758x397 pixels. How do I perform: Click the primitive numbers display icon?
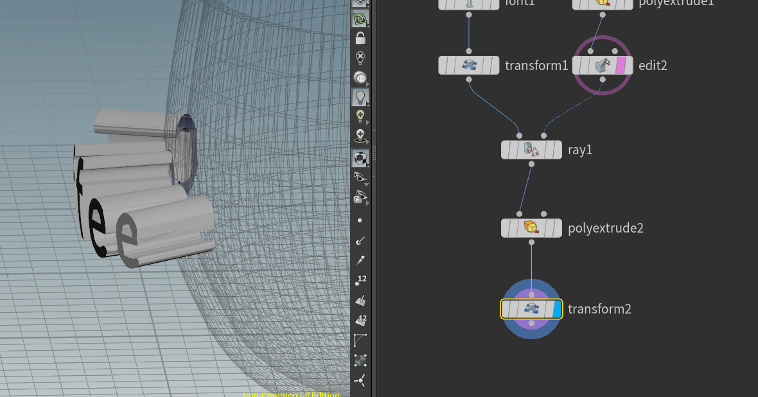(360, 321)
